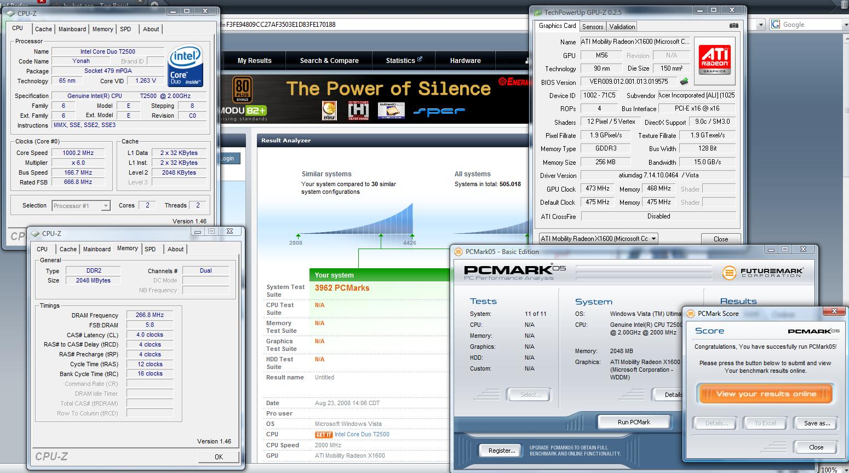Click the ATI CrossFire Disabled field

coord(658,216)
